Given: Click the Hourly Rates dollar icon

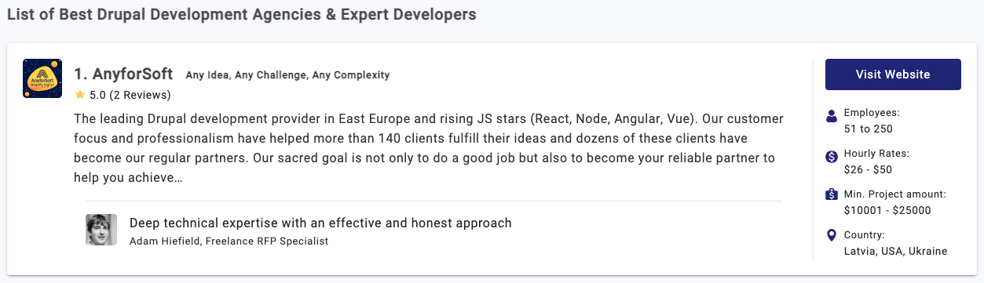Looking at the screenshot, I should tap(832, 157).
